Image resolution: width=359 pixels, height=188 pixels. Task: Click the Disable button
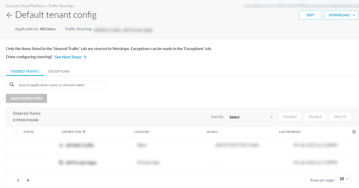tap(290, 117)
